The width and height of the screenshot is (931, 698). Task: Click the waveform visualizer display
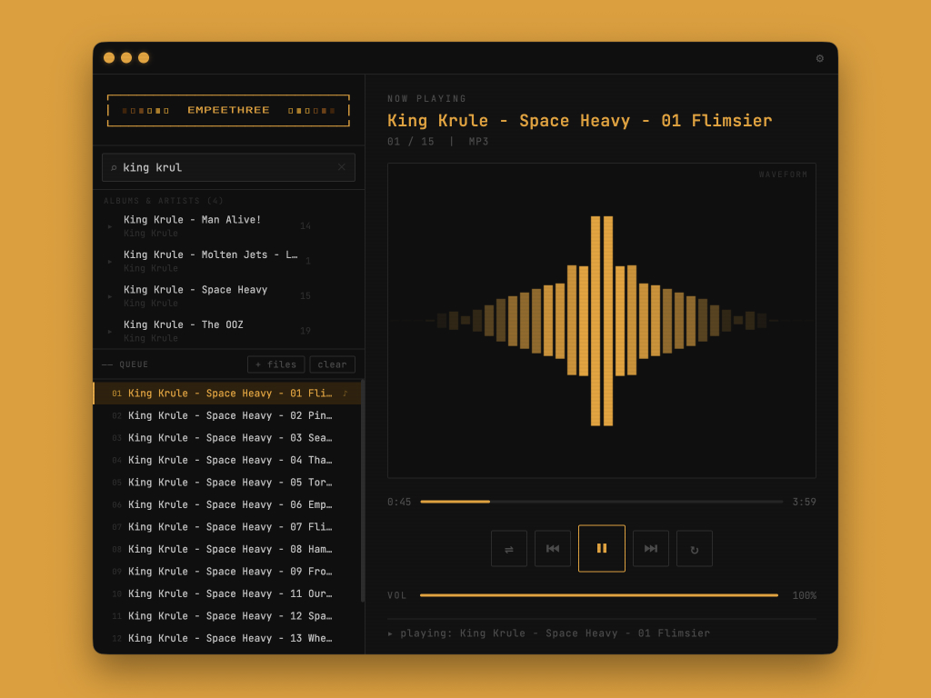click(x=601, y=321)
